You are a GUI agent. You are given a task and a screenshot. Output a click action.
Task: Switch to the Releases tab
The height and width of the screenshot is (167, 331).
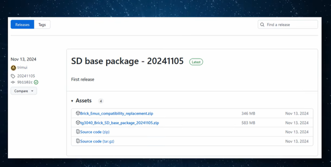pyautogui.click(x=22, y=25)
